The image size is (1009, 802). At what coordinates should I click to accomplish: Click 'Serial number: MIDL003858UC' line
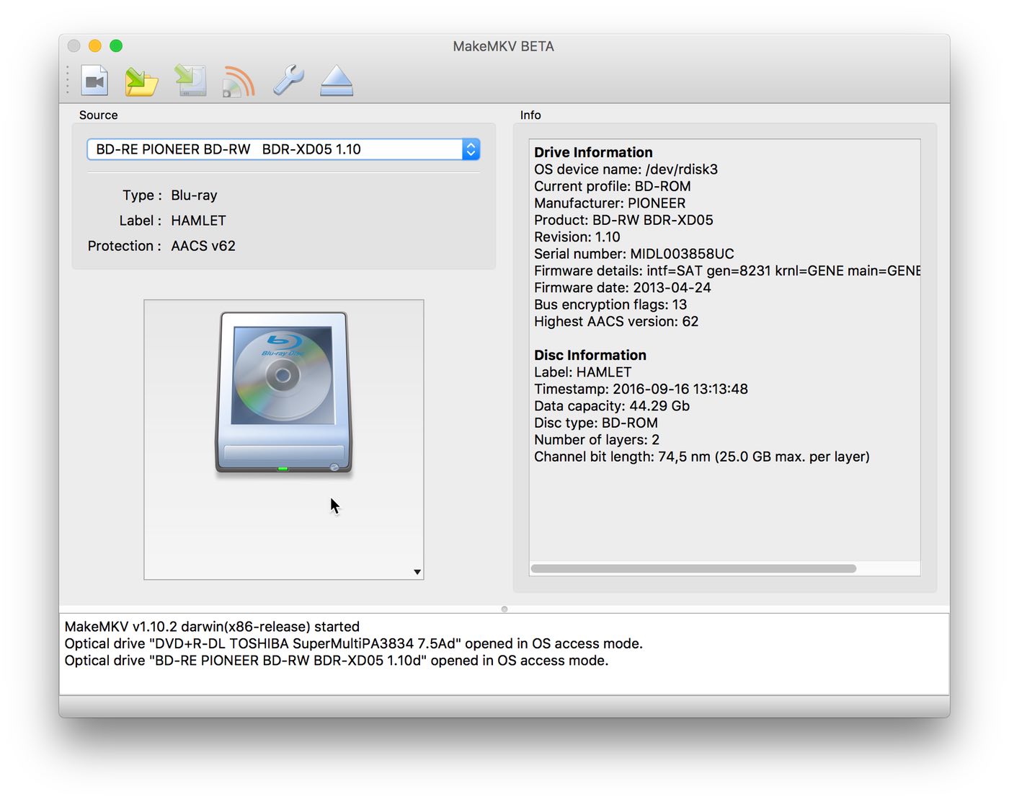(634, 254)
